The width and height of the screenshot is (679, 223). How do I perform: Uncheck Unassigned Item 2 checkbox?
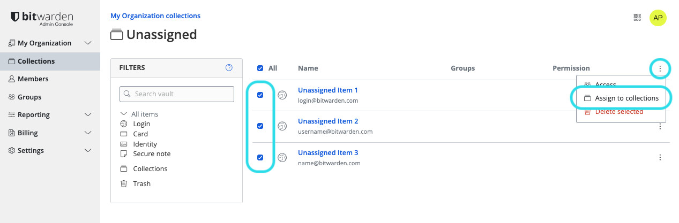point(260,126)
